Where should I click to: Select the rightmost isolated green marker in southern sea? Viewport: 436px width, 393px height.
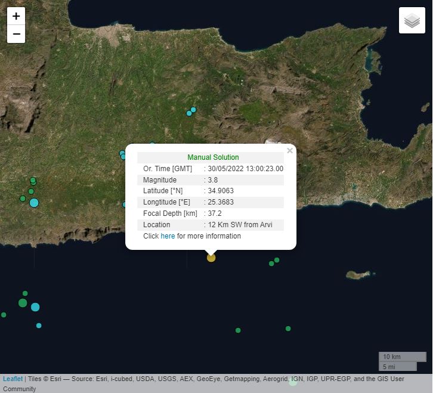tap(288, 329)
